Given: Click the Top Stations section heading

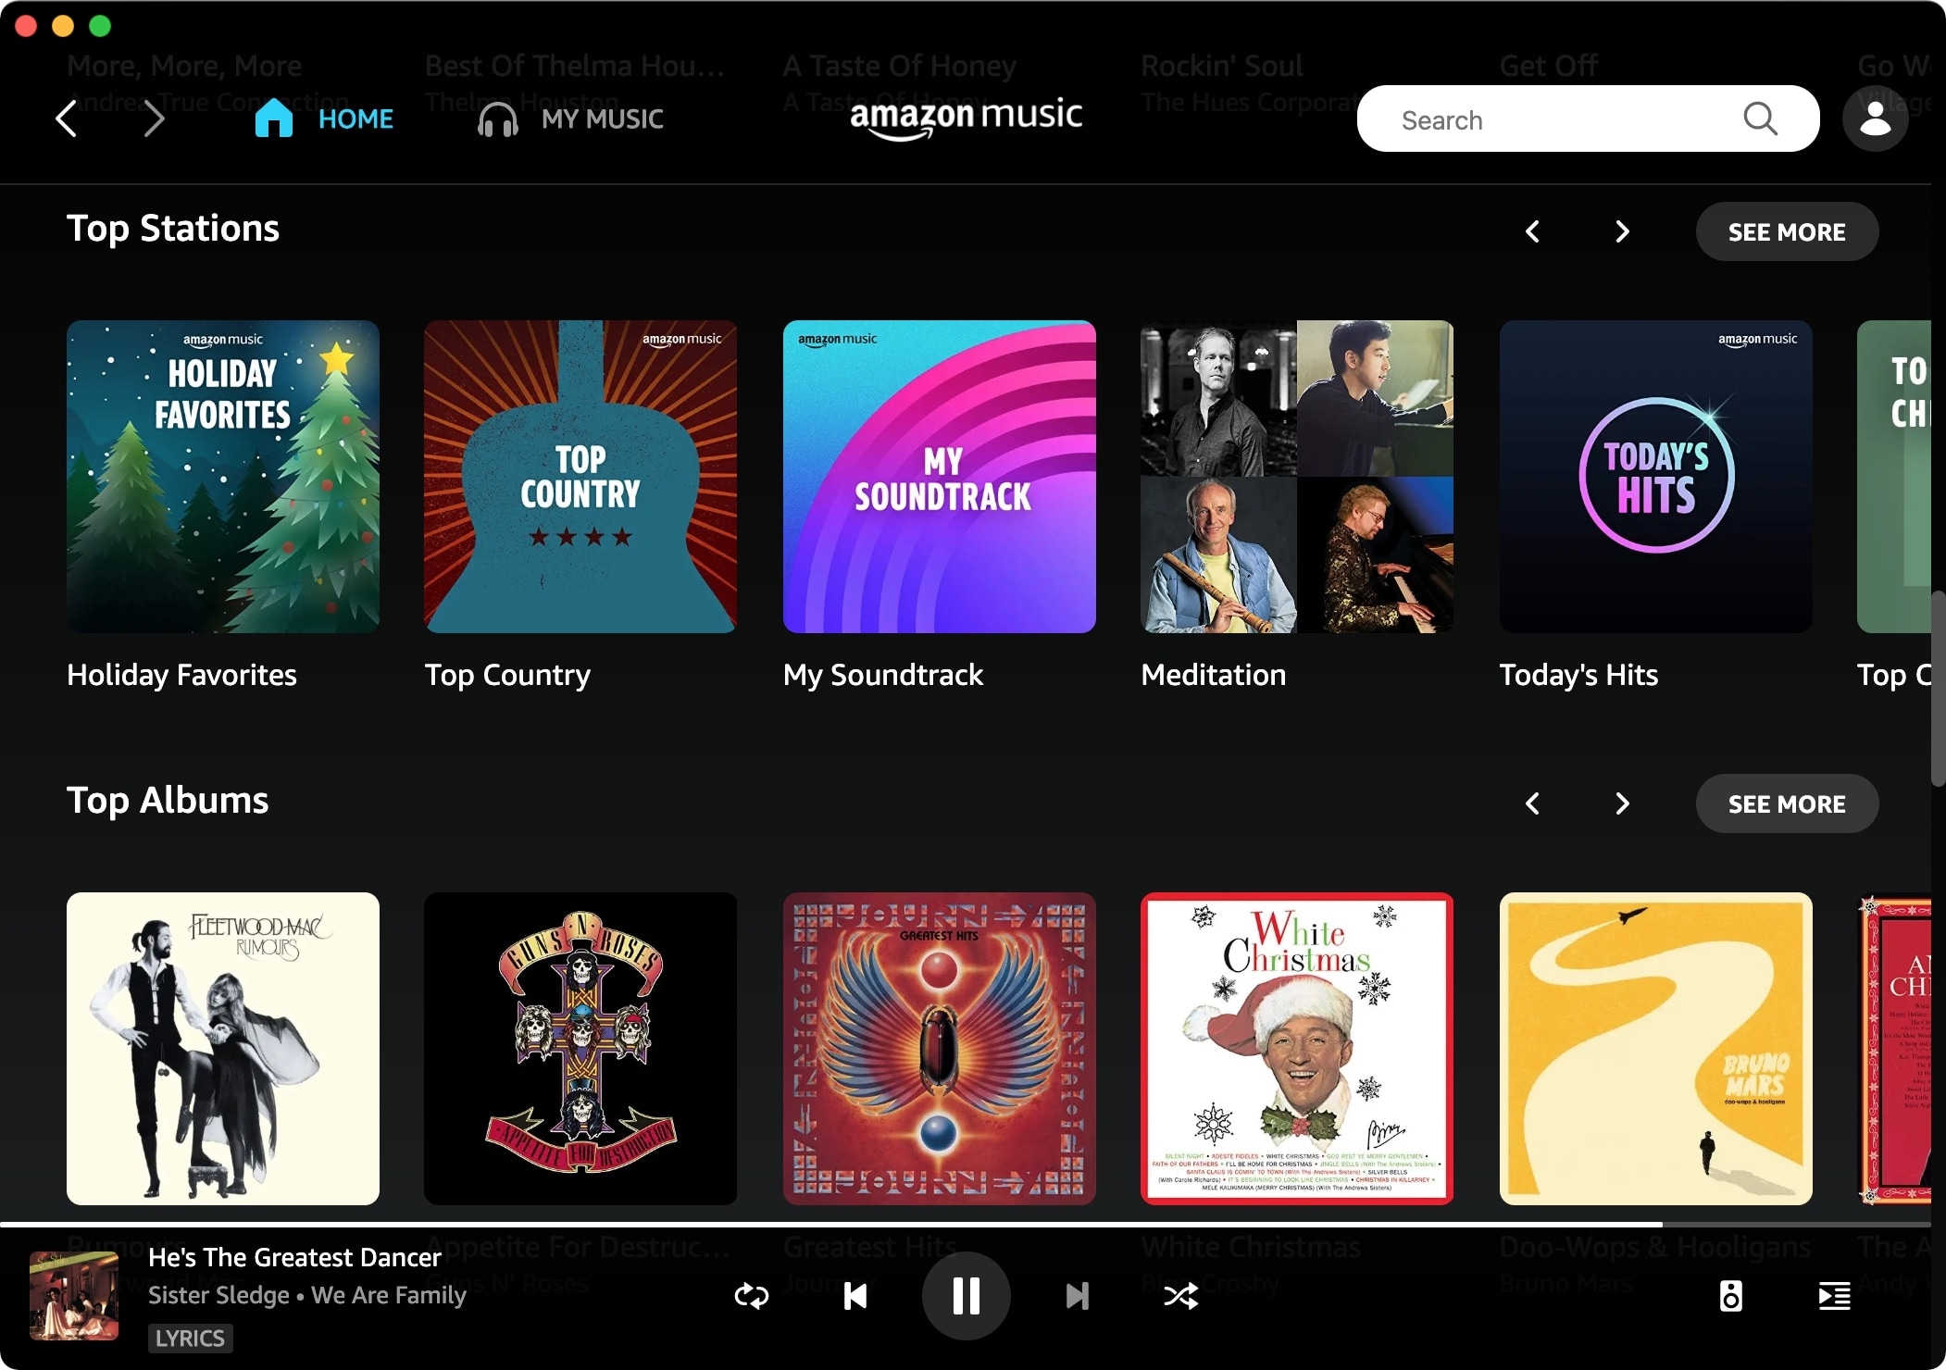Looking at the screenshot, I should click(x=173, y=229).
